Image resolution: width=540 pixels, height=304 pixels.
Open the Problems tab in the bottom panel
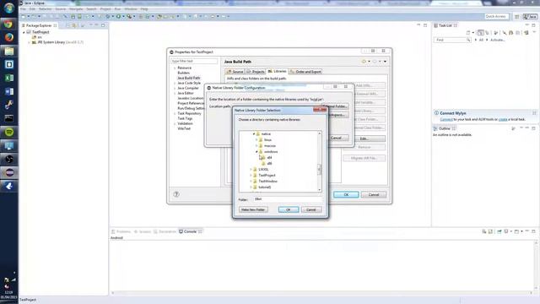click(x=121, y=231)
